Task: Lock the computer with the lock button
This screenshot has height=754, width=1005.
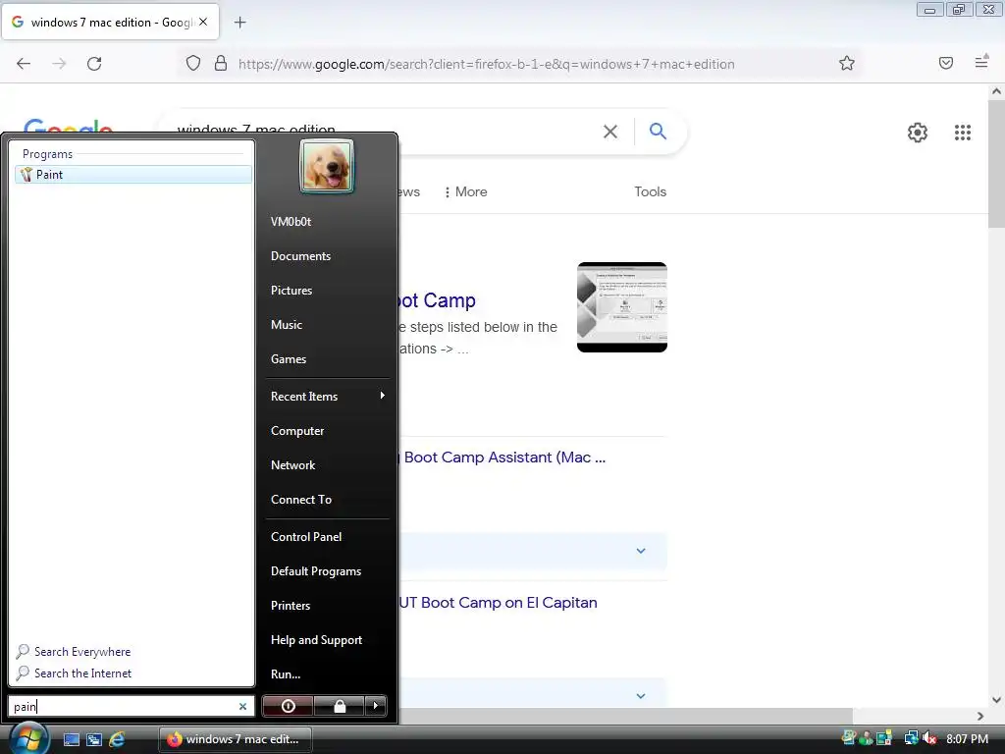Action: pos(339,706)
